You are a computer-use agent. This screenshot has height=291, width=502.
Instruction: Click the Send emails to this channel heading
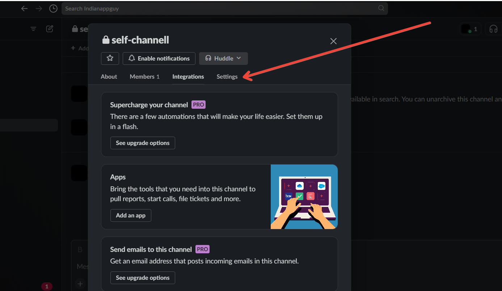pos(151,249)
